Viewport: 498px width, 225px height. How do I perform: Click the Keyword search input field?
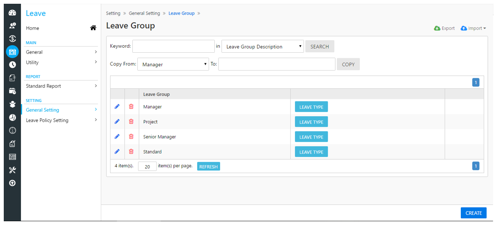[173, 46]
